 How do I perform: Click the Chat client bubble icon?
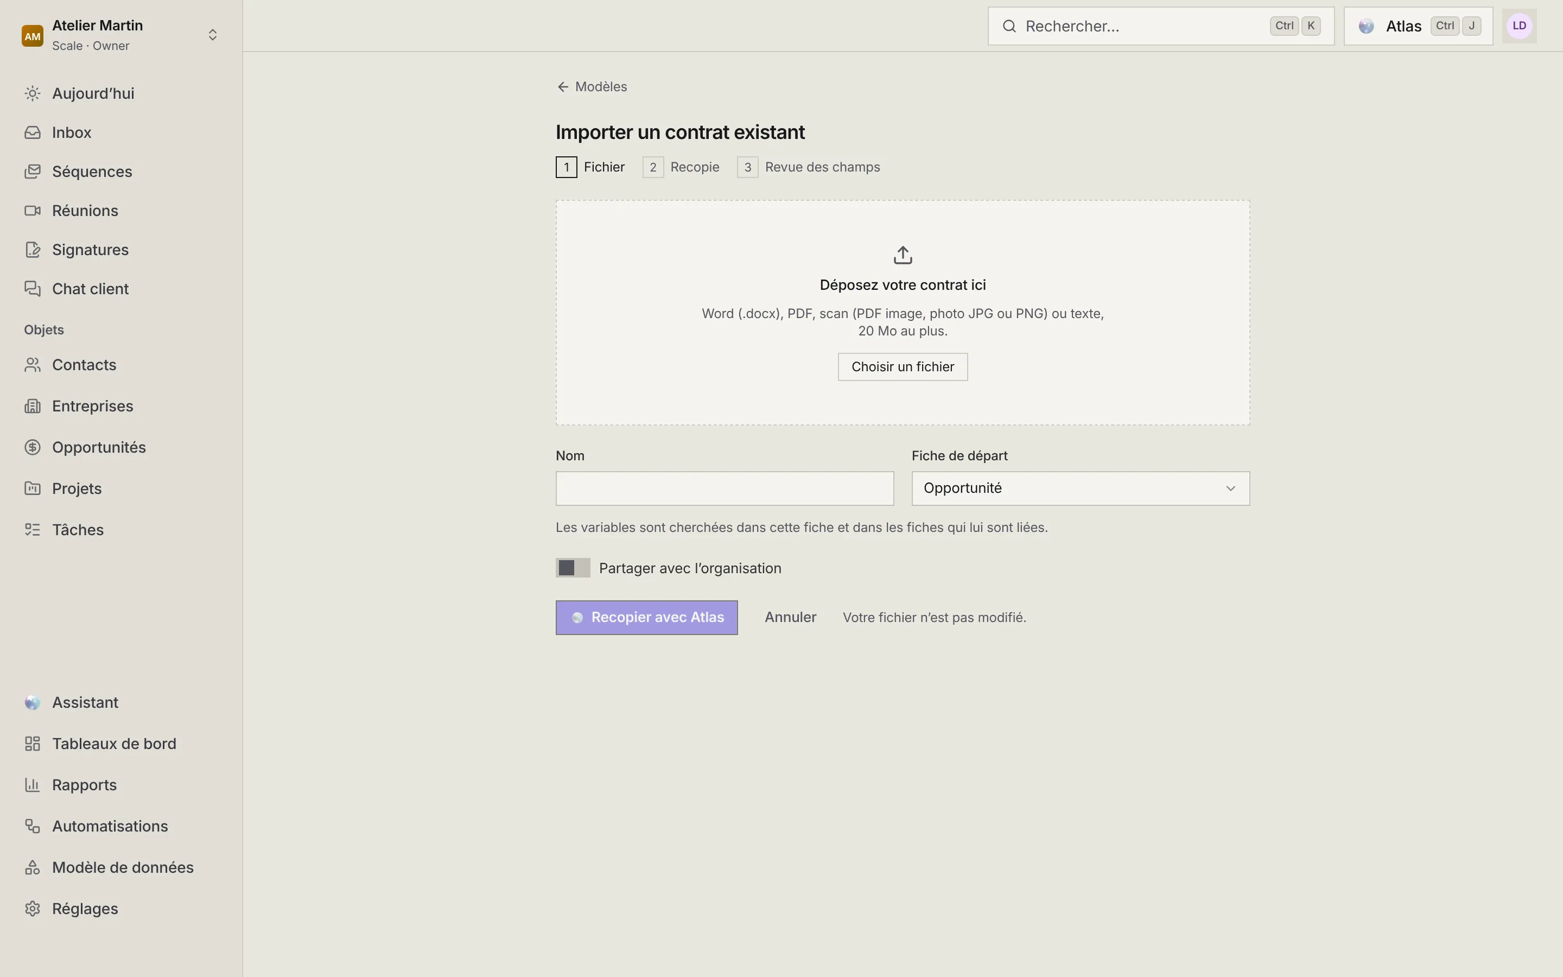33,289
